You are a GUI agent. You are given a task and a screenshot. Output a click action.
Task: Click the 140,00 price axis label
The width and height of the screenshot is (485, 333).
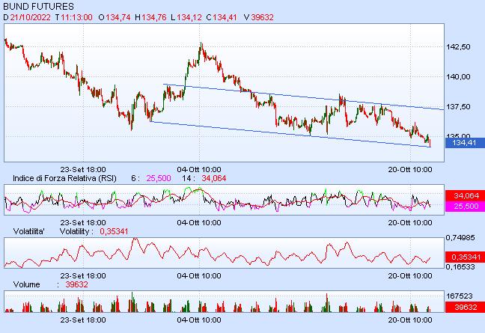[458, 77]
